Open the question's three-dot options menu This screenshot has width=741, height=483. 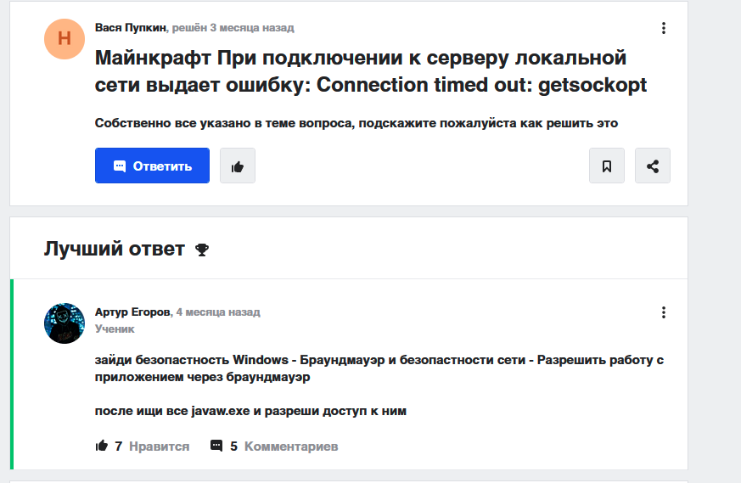(664, 28)
